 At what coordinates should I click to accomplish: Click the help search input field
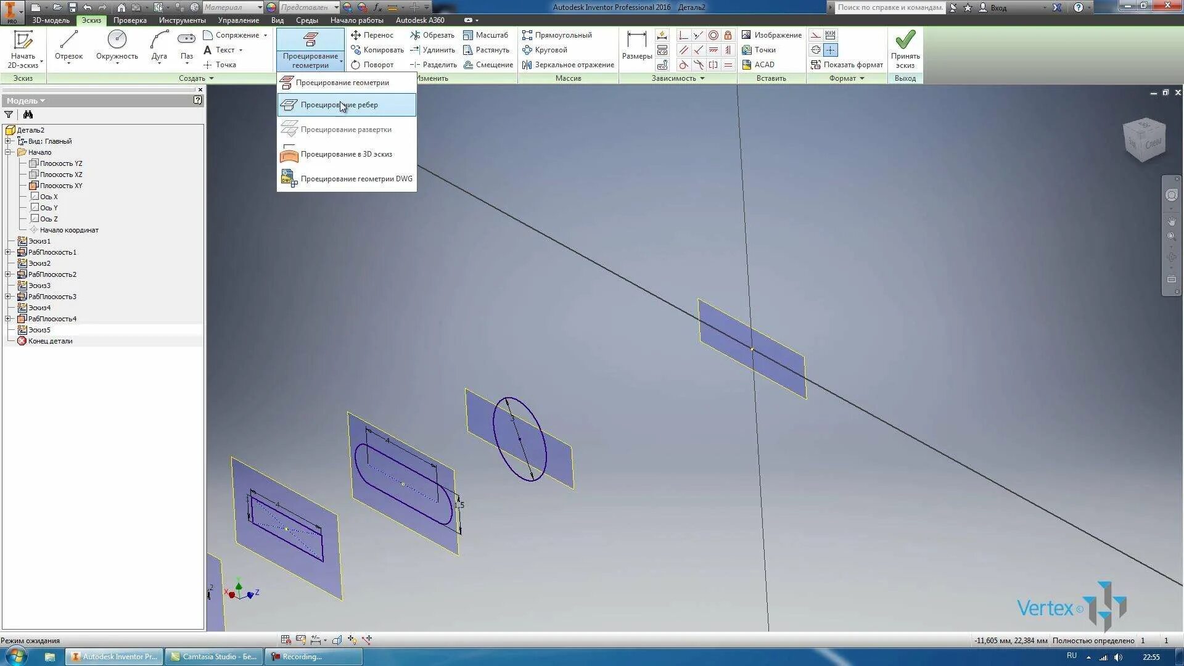pos(890,7)
